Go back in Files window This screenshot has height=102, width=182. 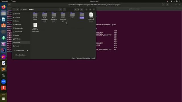pyautogui.click(x=14, y=9)
